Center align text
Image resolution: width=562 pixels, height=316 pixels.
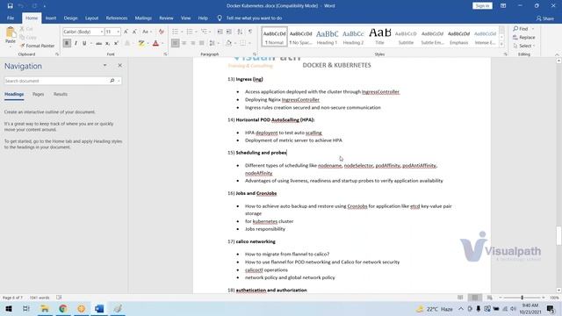tap(184, 43)
